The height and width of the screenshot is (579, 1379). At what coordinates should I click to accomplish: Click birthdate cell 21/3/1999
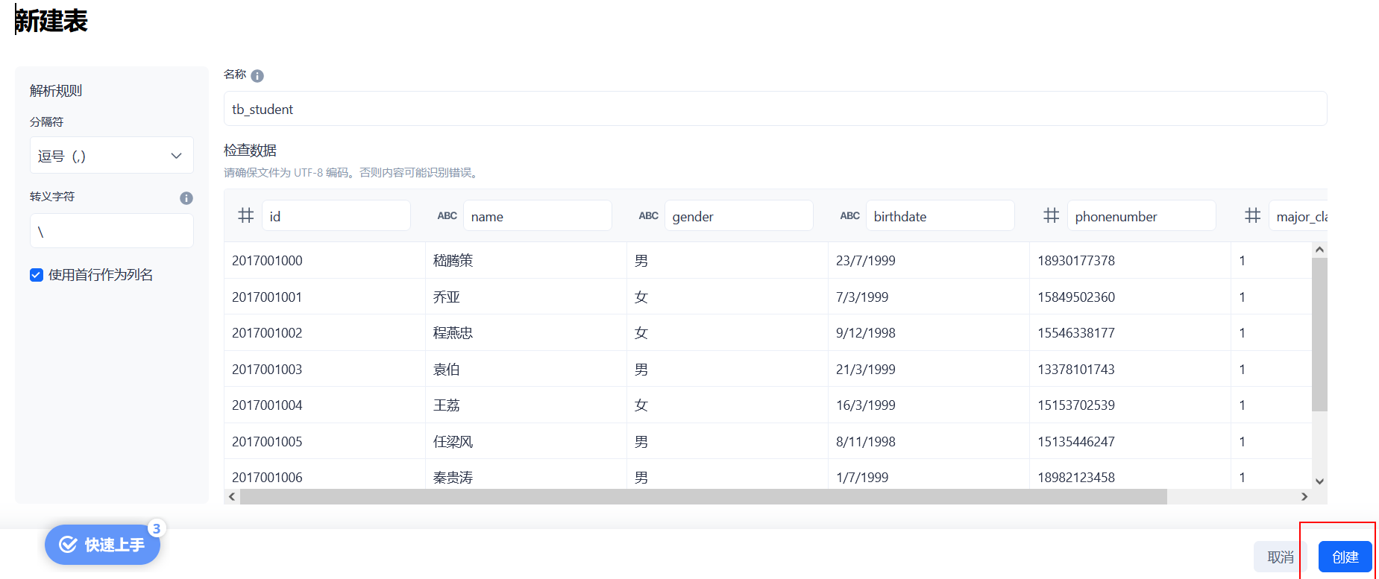(x=929, y=369)
